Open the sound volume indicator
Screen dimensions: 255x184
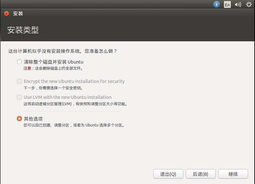[238, 4]
